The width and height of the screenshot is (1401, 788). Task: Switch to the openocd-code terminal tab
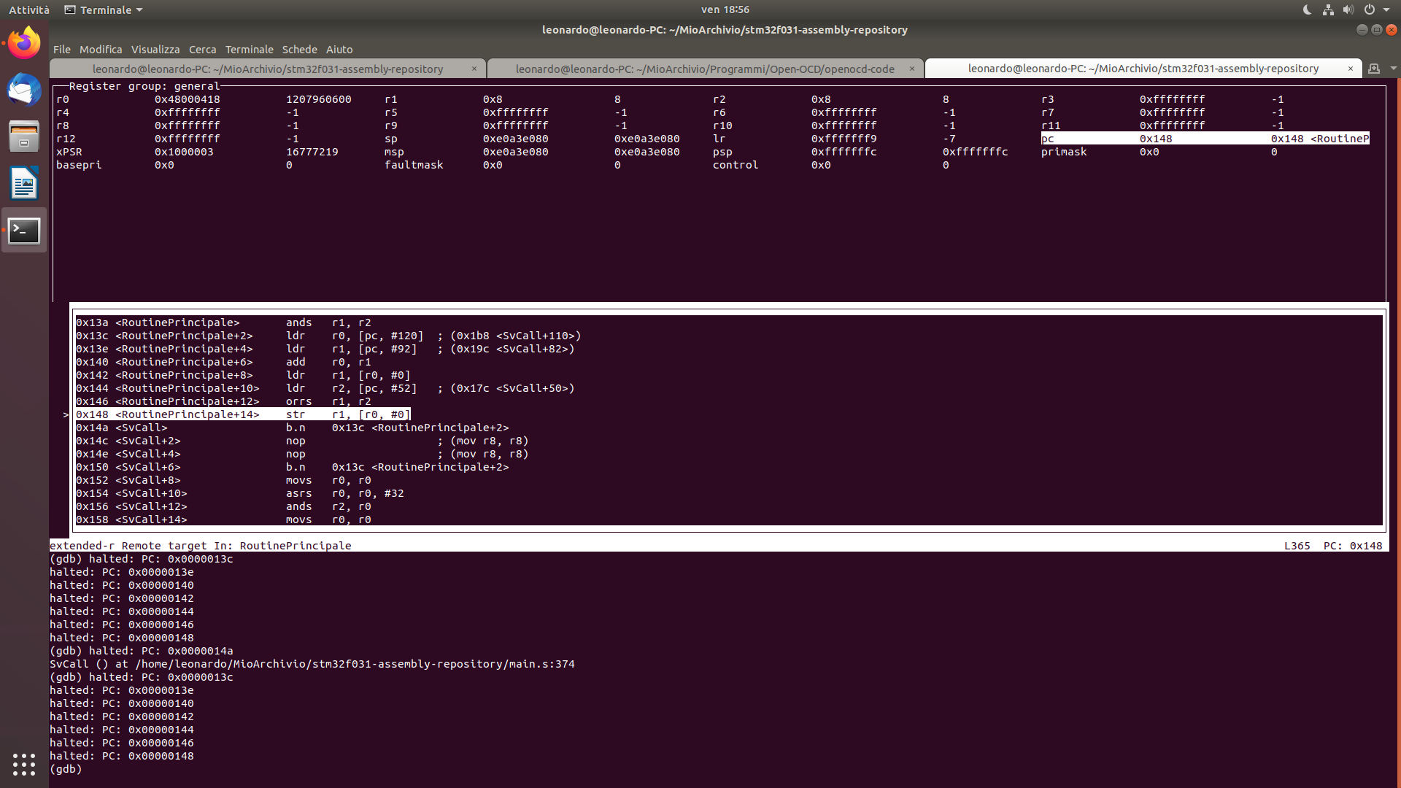pos(704,69)
